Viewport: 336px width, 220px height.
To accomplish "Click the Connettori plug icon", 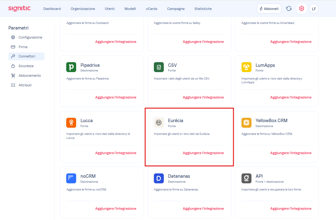I will point(13,56).
